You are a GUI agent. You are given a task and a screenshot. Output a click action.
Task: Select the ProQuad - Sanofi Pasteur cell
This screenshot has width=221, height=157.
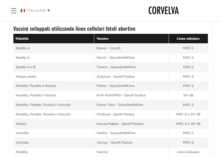click(131, 114)
